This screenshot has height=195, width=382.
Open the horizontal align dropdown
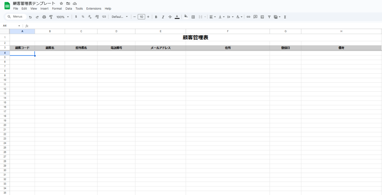212,17
